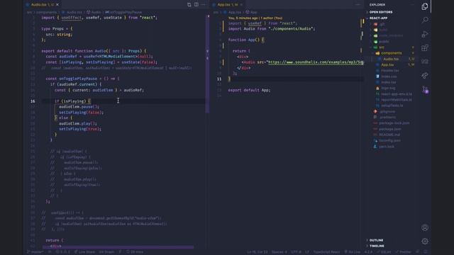This screenshot has height=255, width=454.
Task: Follow the soundhelix.com URL link in App.tsx
Action: (x=316, y=62)
